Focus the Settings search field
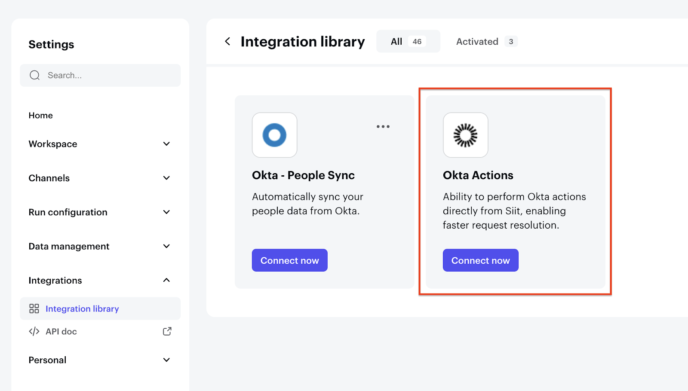Image resolution: width=688 pixels, height=391 pixels. pyautogui.click(x=100, y=75)
